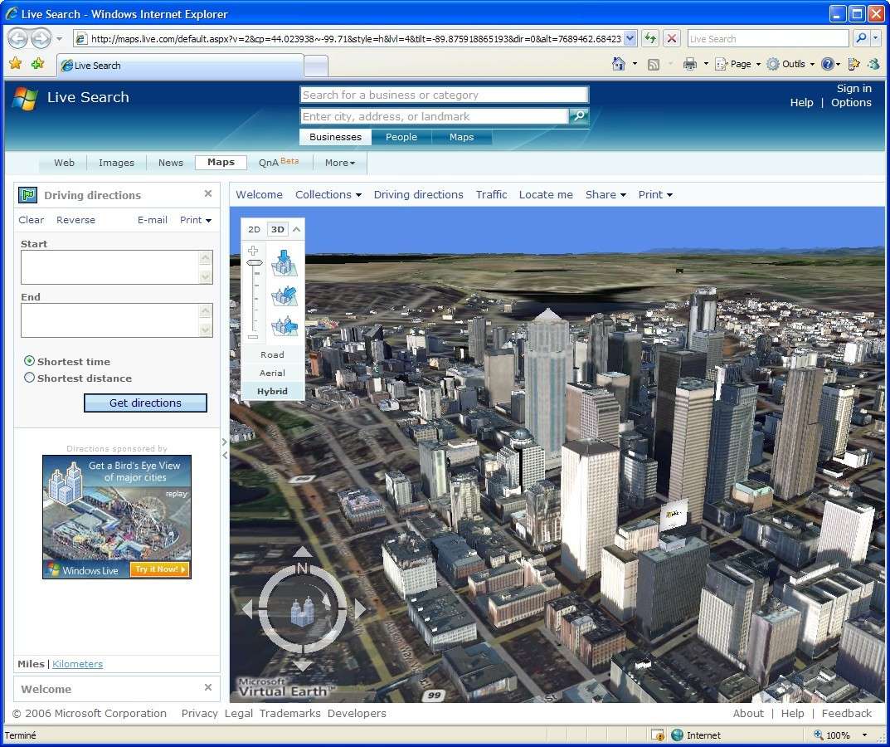Open the Collections dropdown menu
Screen dimensions: 890x747
point(328,195)
